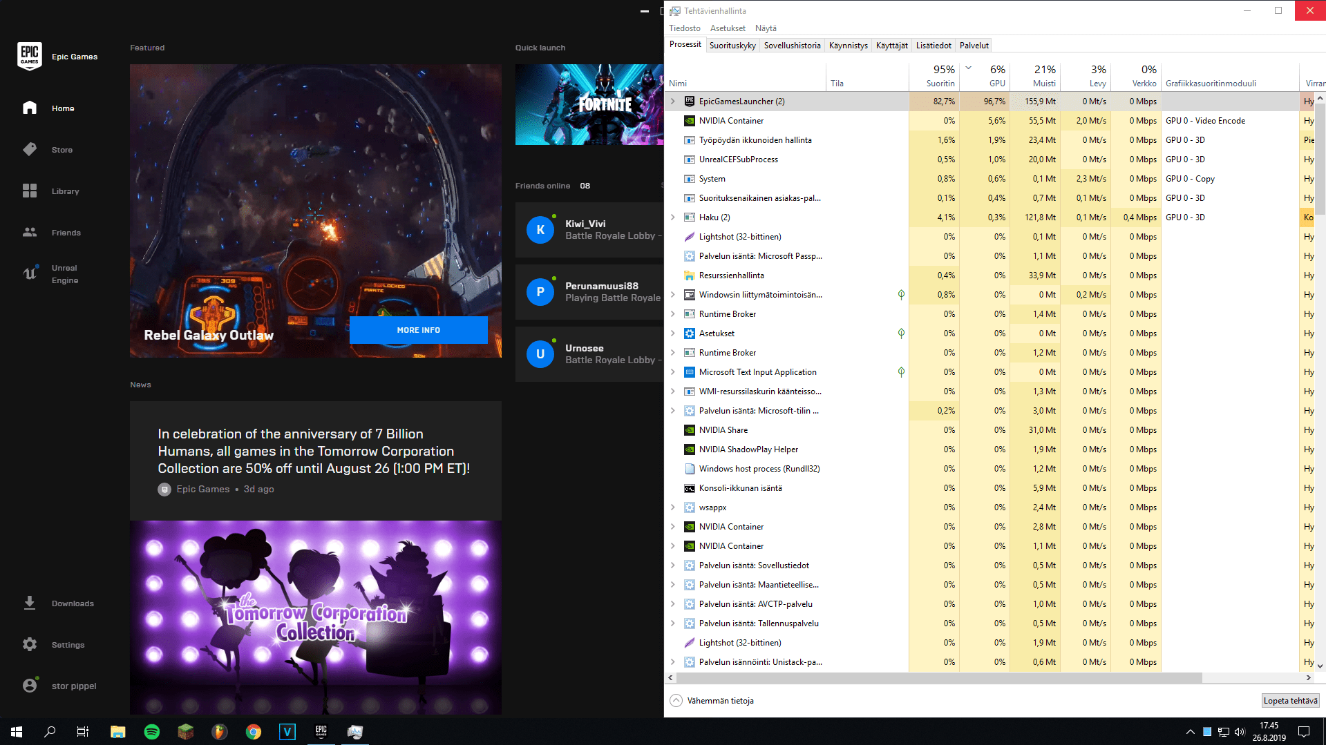Click the volume icon in system tray
1326x745 pixels.
pyautogui.click(x=1240, y=731)
